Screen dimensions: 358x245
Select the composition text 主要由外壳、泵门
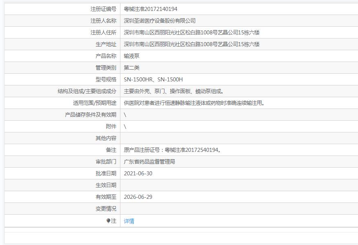pos(144,91)
